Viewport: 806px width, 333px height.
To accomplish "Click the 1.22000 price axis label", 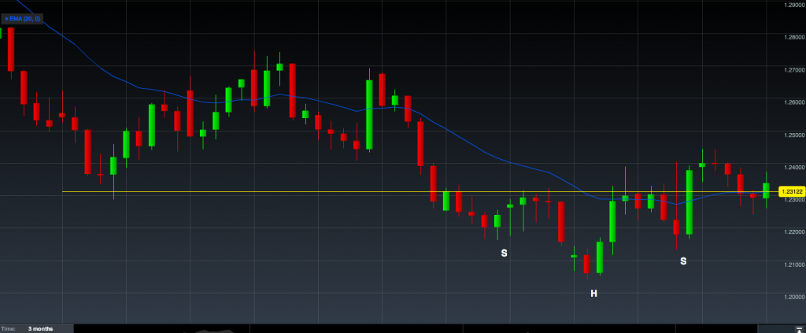I will click(x=793, y=231).
